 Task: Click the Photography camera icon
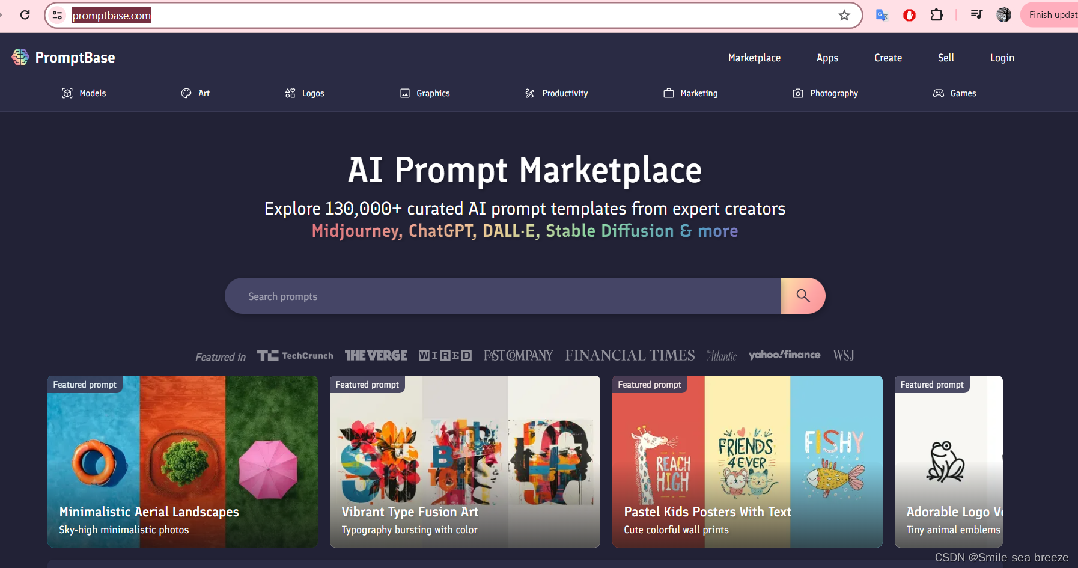click(x=798, y=93)
